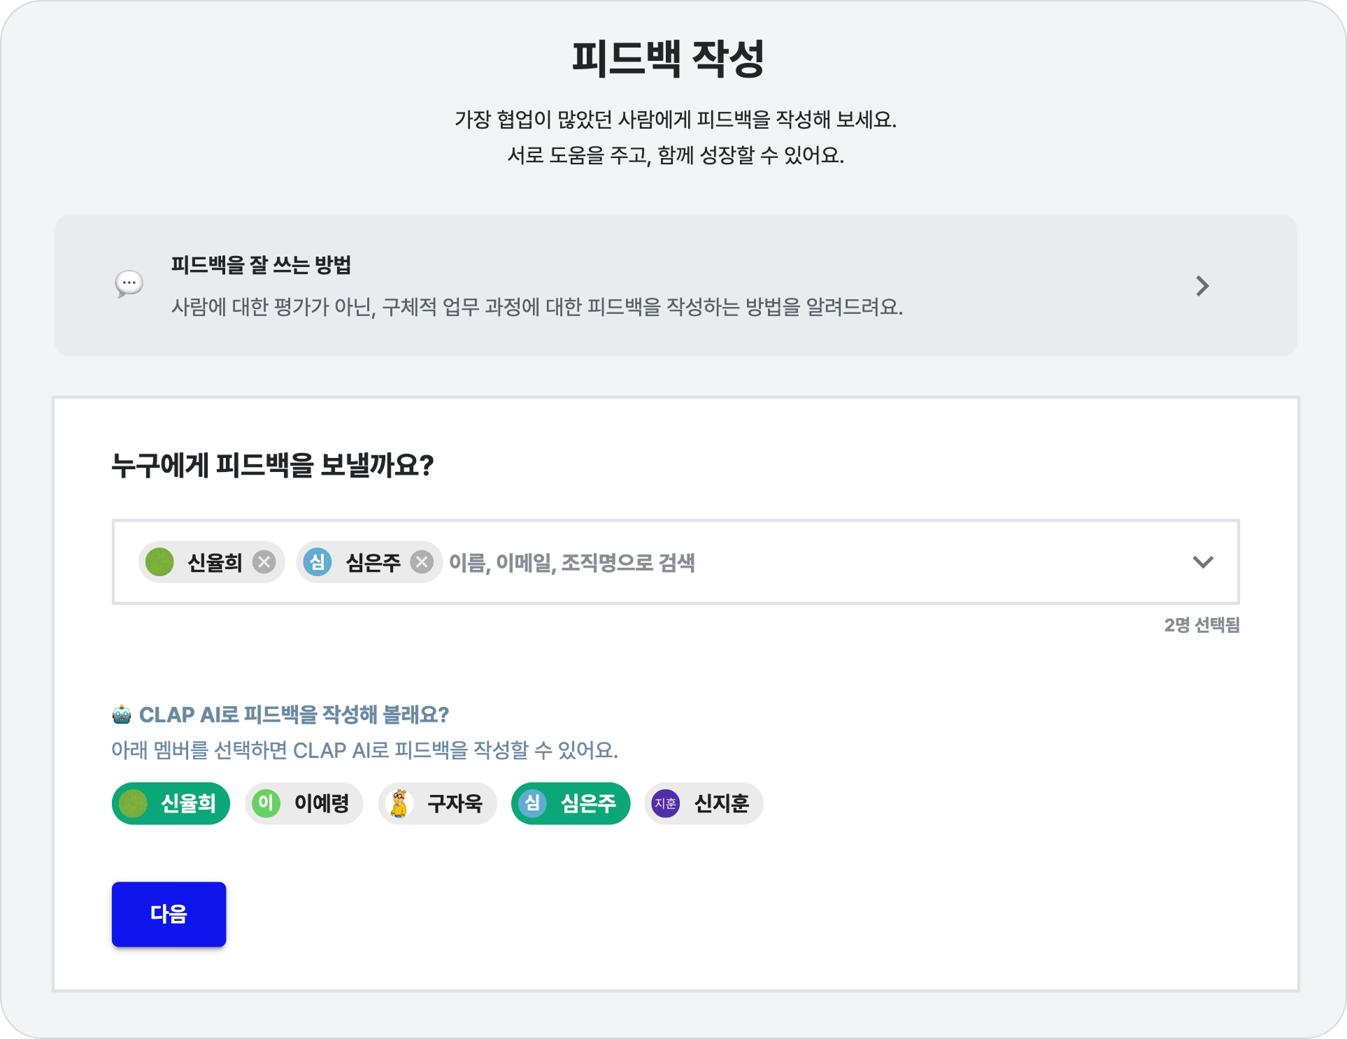Click 구자욱's cartoon avatar icon
This screenshot has height=1039, width=1347.
(399, 803)
